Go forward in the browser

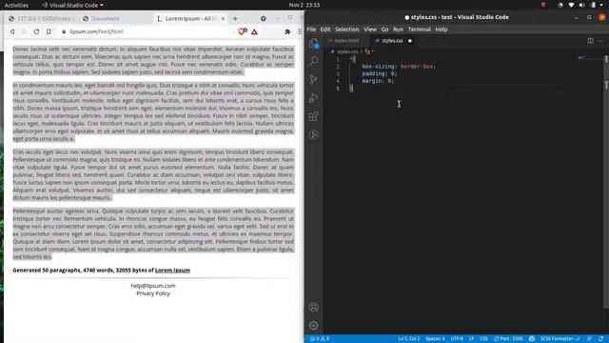point(24,31)
